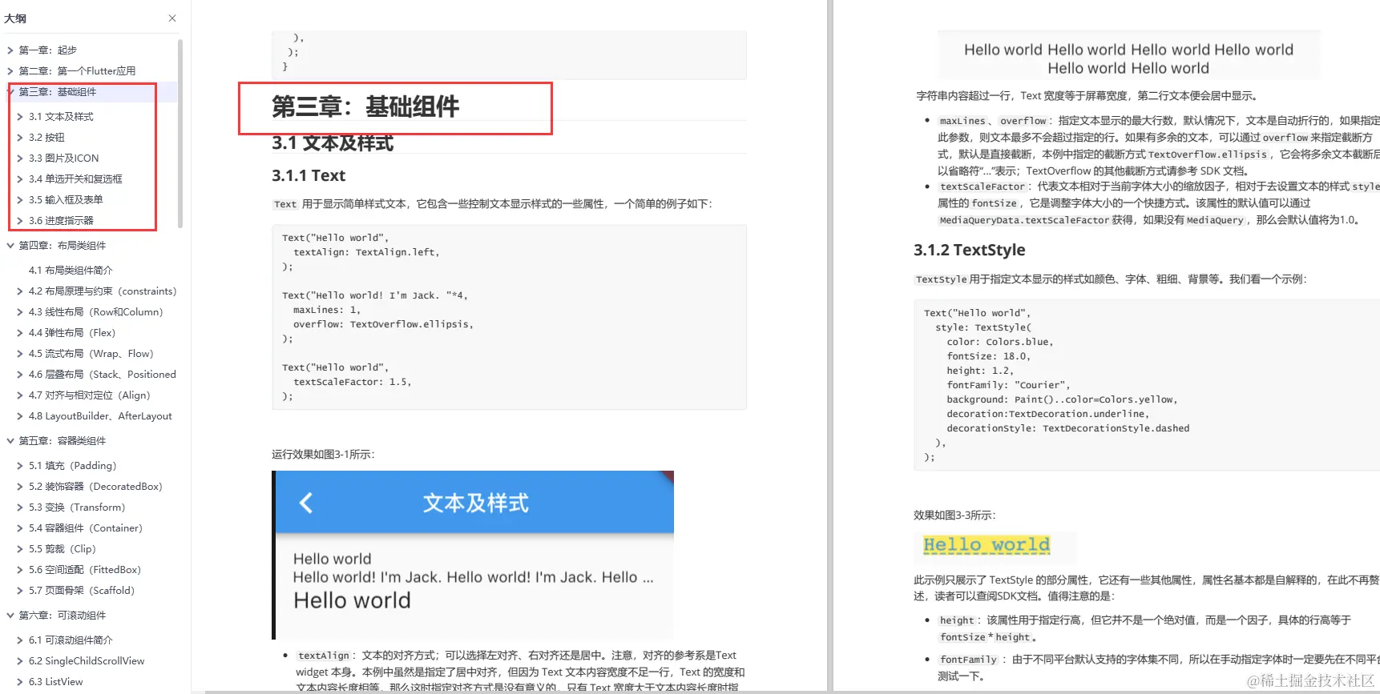This screenshot has height=694, width=1380.
Task: Go to outline item 4.1 布局类组件简介
Action: 71,270
